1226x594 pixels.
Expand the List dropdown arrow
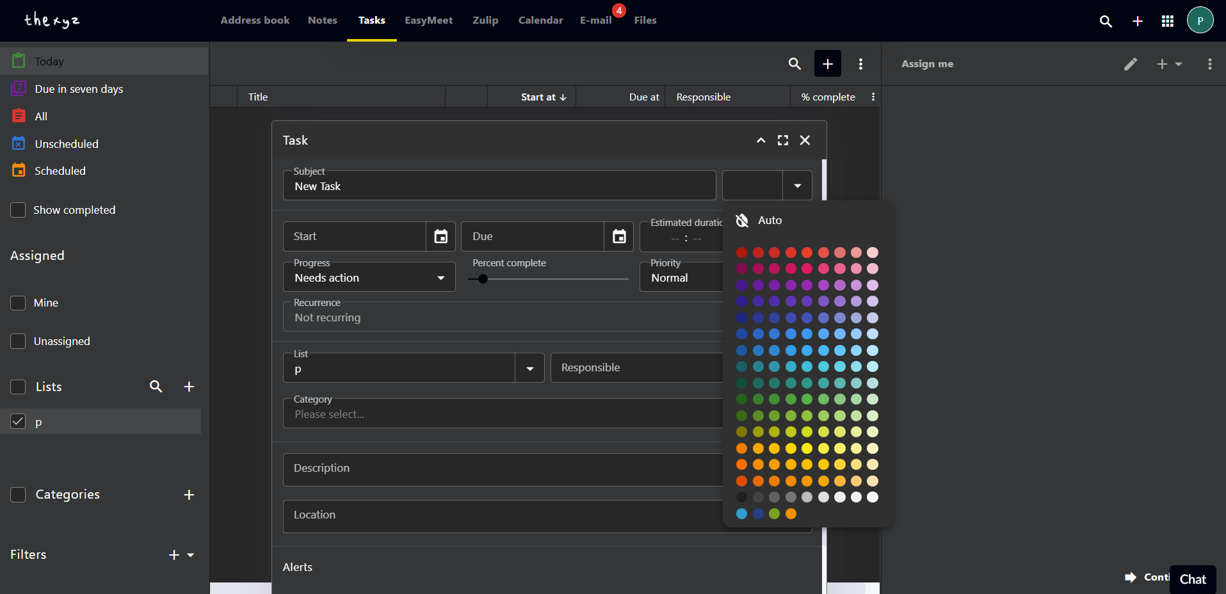click(x=529, y=369)
